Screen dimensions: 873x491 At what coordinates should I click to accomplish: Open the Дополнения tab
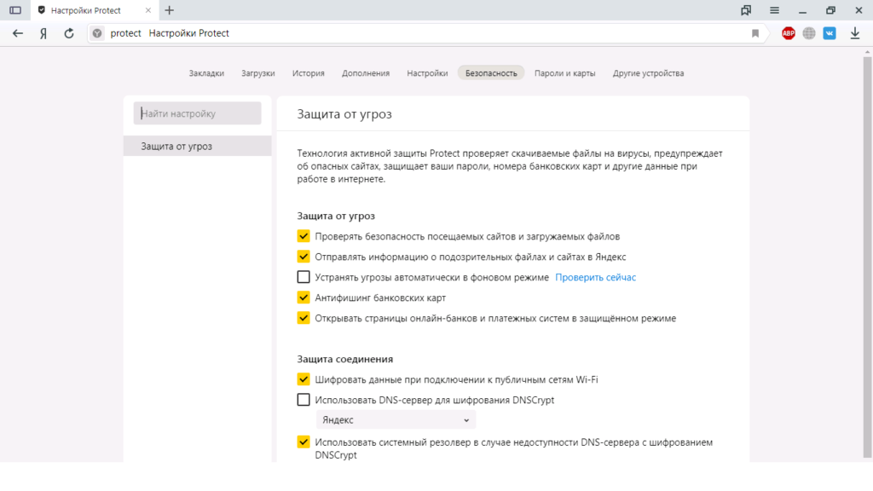[366, 73]
